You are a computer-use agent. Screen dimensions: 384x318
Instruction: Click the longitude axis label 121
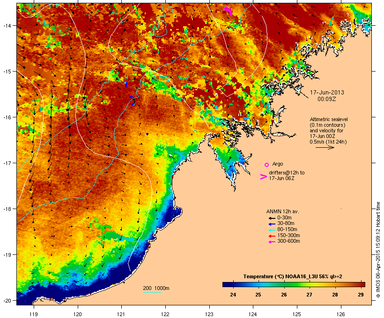click(x=121, y=314)
